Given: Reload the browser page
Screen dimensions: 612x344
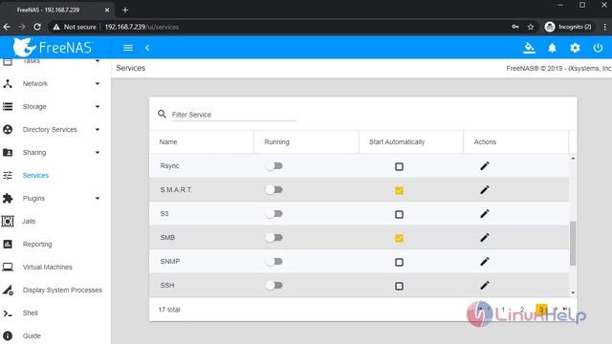Looking at the screenshot, I should point(37,27).
